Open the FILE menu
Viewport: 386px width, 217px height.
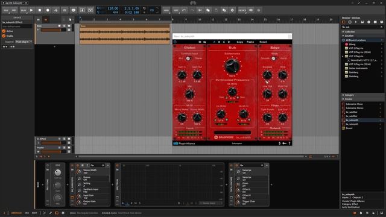click(x=6, y=10)
